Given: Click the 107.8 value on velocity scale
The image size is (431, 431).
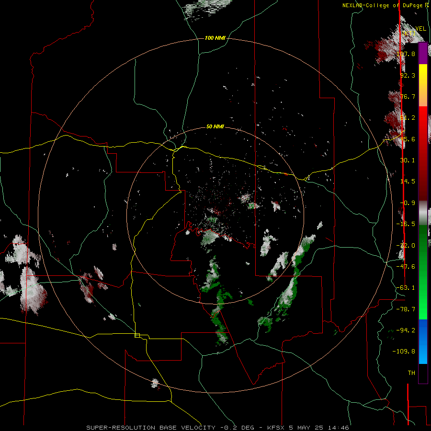Looking at the screenshot, I should (x=406, y=54).
